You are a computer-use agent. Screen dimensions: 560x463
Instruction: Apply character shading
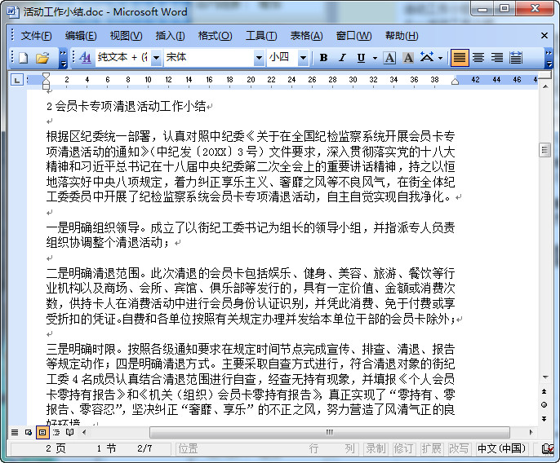click(408, 58)
